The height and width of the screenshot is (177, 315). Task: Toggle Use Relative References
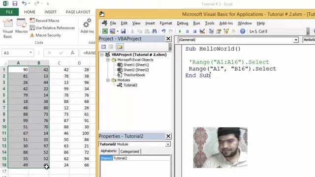point(52,28)
